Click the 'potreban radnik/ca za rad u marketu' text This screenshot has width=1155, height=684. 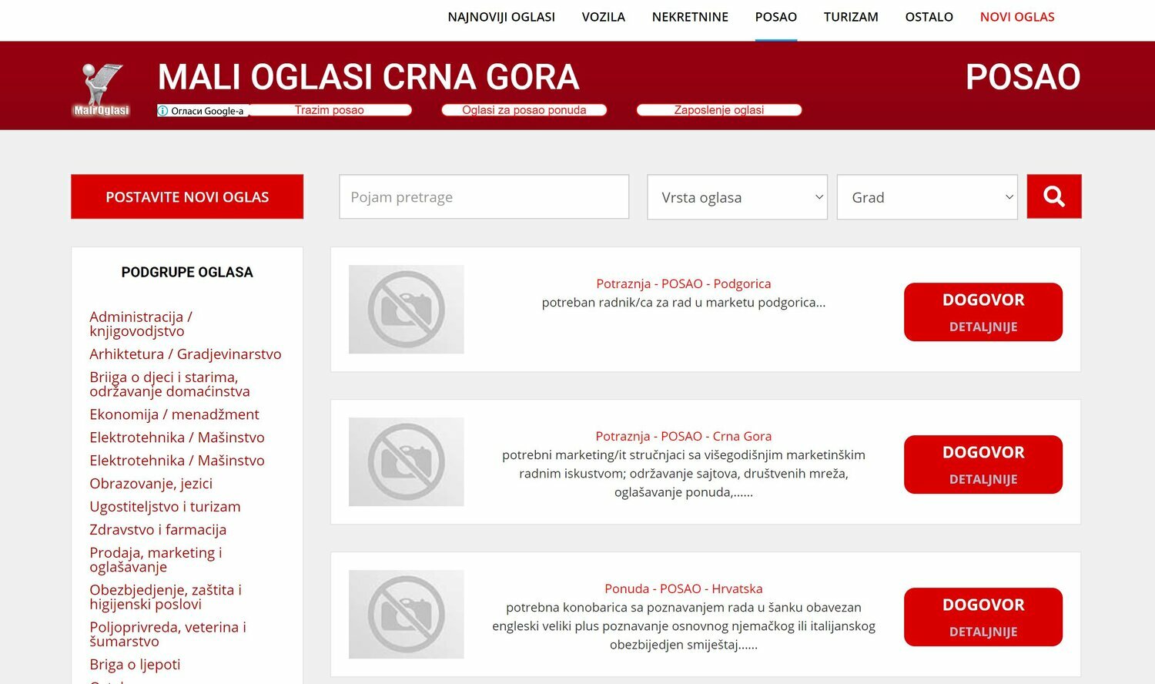coord(684,303)
